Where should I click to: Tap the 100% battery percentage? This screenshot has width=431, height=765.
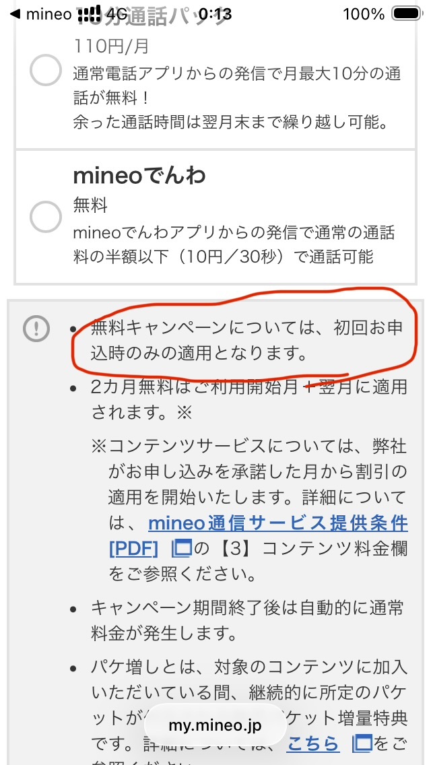pyautogui.click(x=364, y=14)
